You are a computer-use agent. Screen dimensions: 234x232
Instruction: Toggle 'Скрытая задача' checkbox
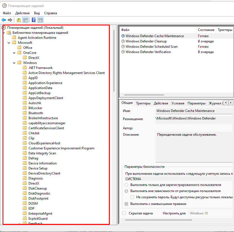[124, 213]
